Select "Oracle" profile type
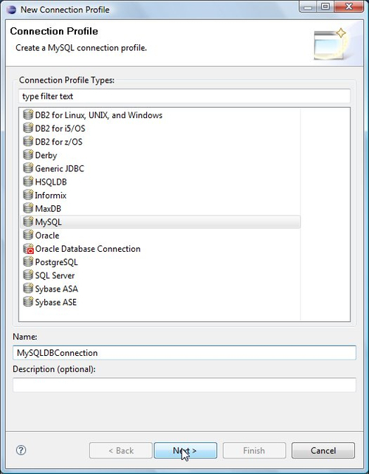This screenshot has height=474, width=369. click(47, 236)
